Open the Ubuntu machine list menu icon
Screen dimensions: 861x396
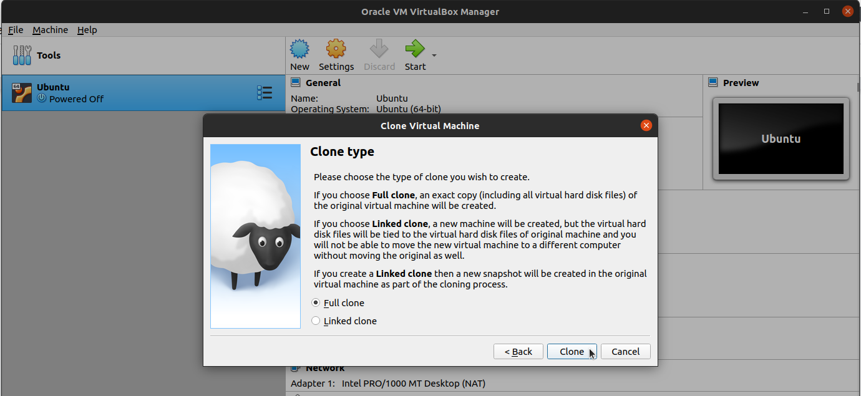[265, 93]
